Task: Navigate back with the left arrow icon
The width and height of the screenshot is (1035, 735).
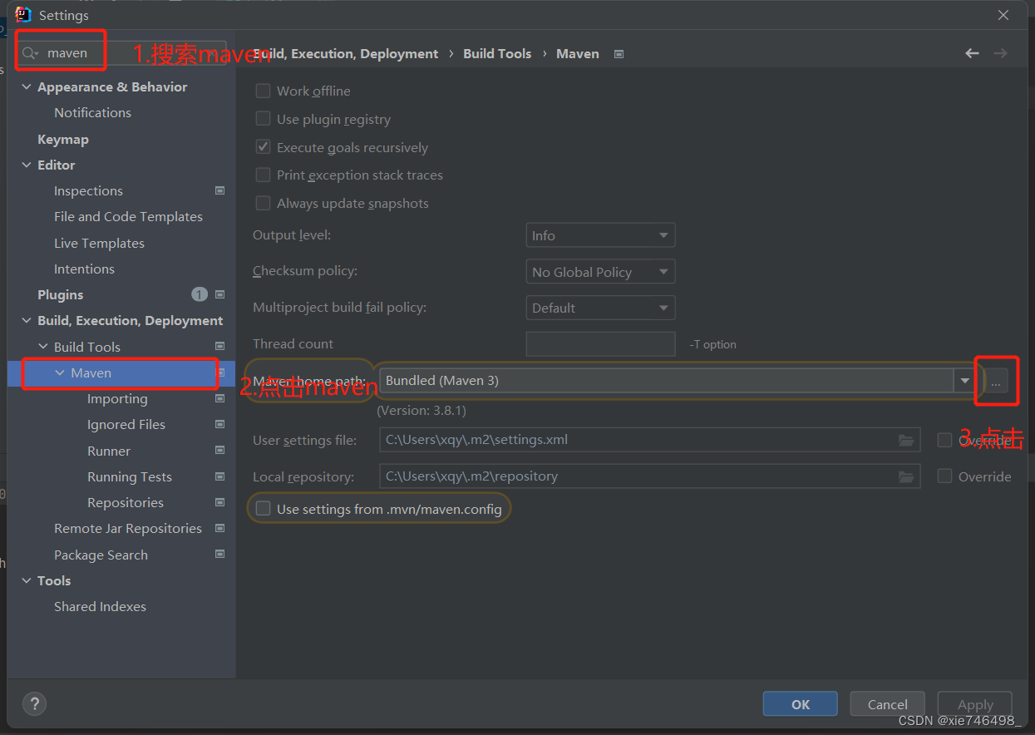Action: coord(972,52)
